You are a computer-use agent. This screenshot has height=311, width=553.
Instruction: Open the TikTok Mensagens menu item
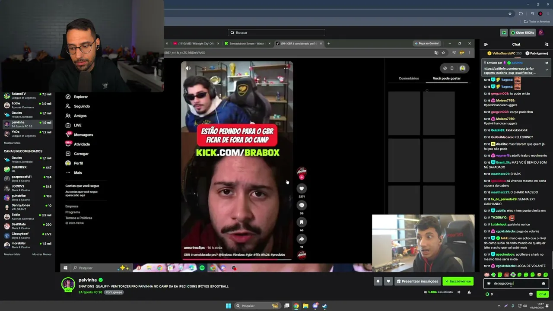[x=79, y=135]
